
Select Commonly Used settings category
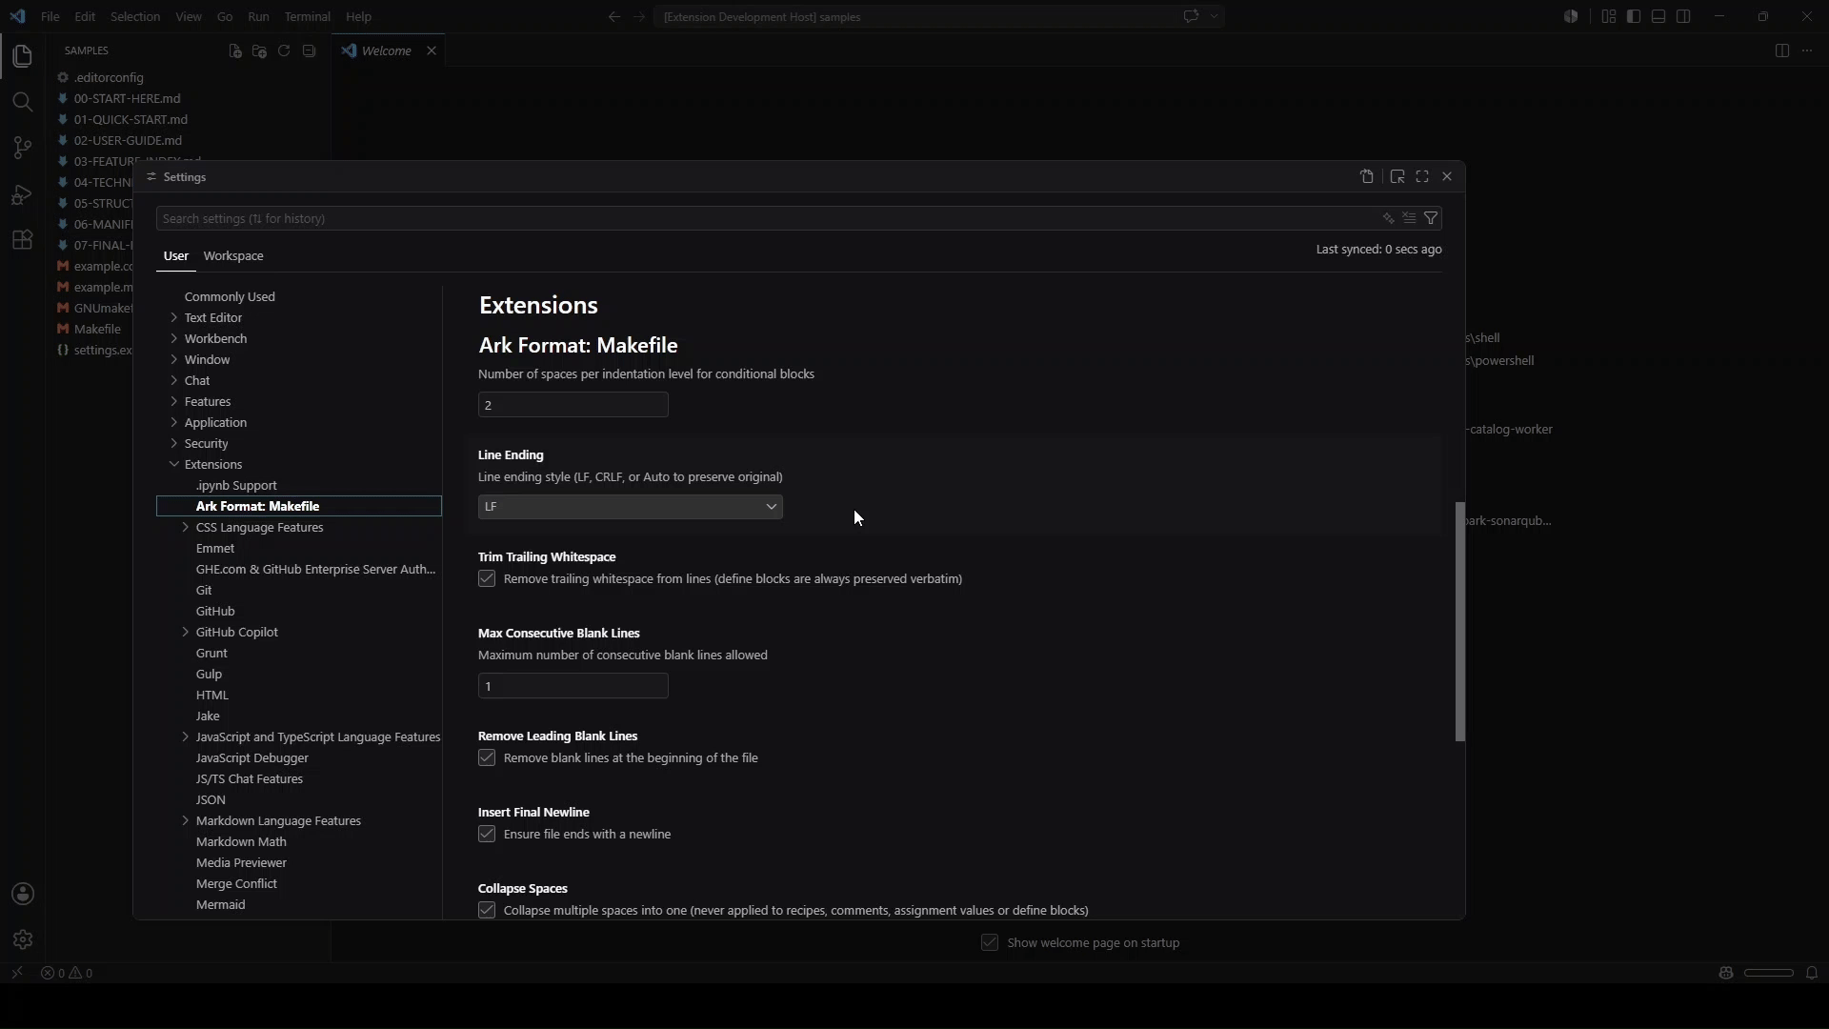[x=230, y=297]
